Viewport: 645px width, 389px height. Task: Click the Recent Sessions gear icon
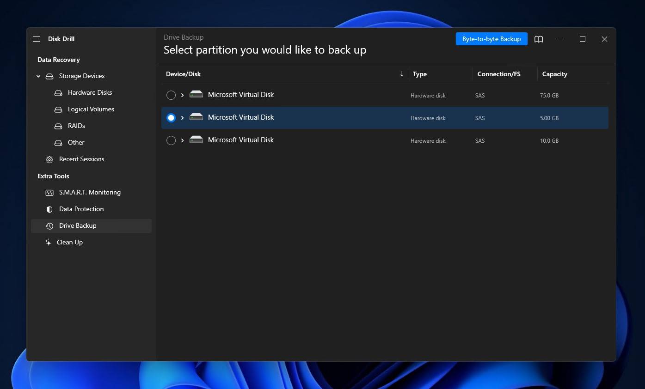click(49, 159)
